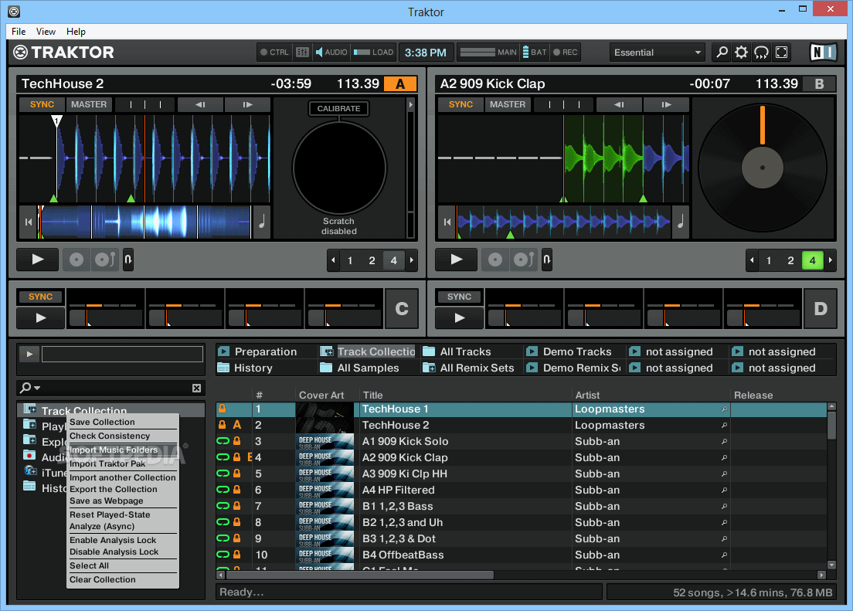
Task: Click Deck B cup button icon
Action: [x=524, y=260]
